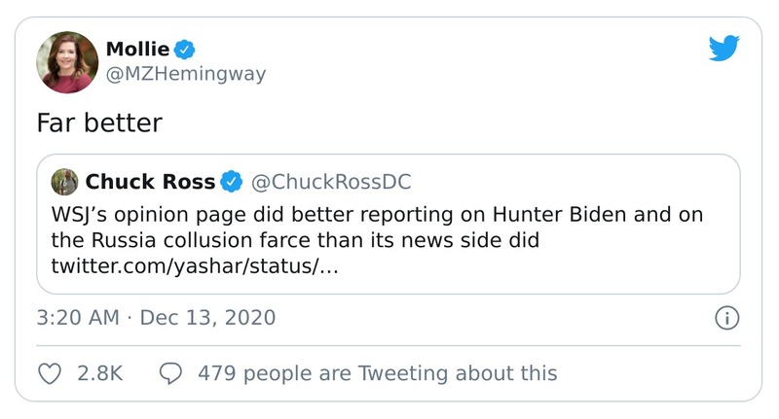Click Chuck Ross's verified checkmark badge
Screen dimensions: 779x419
click(x=231, y=181)
